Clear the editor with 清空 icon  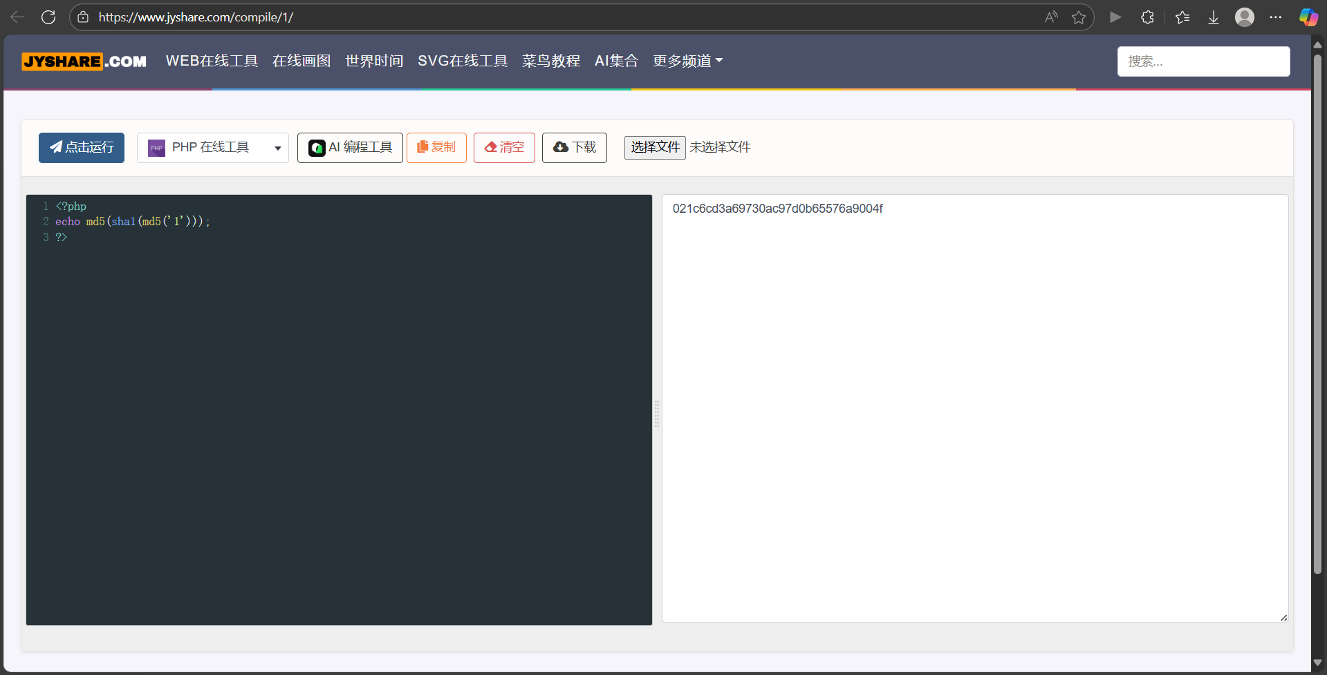pyautogui.click(x=491, y=146)
